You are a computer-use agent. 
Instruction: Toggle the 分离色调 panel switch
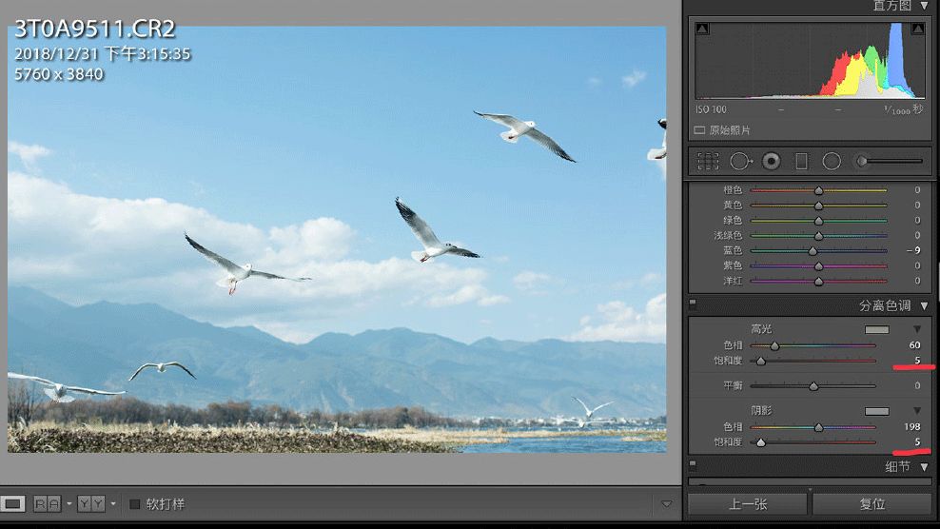[693, 304]
